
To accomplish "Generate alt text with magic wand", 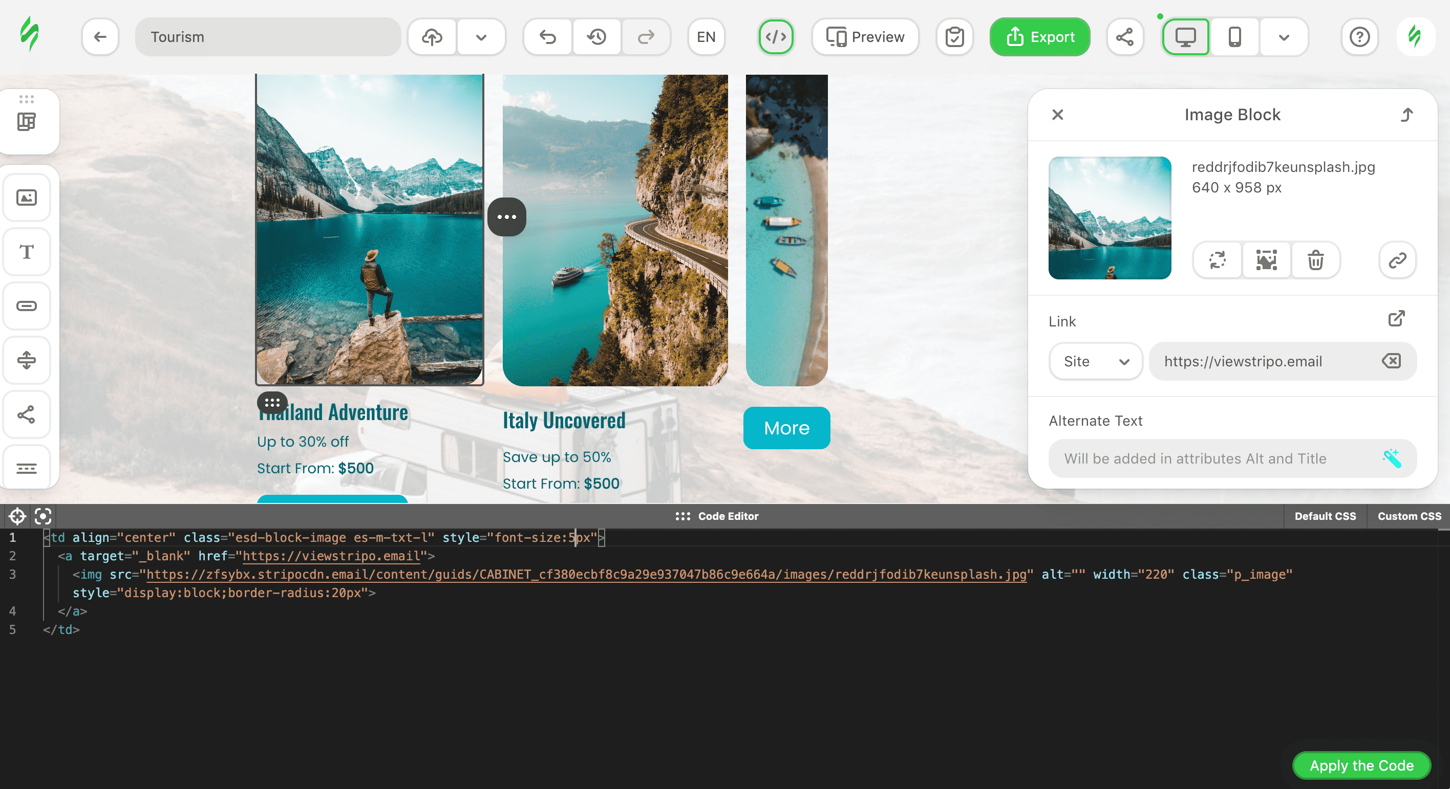I will [1392, 458].
